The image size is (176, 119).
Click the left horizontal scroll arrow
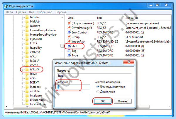click(x=6, y=107)
